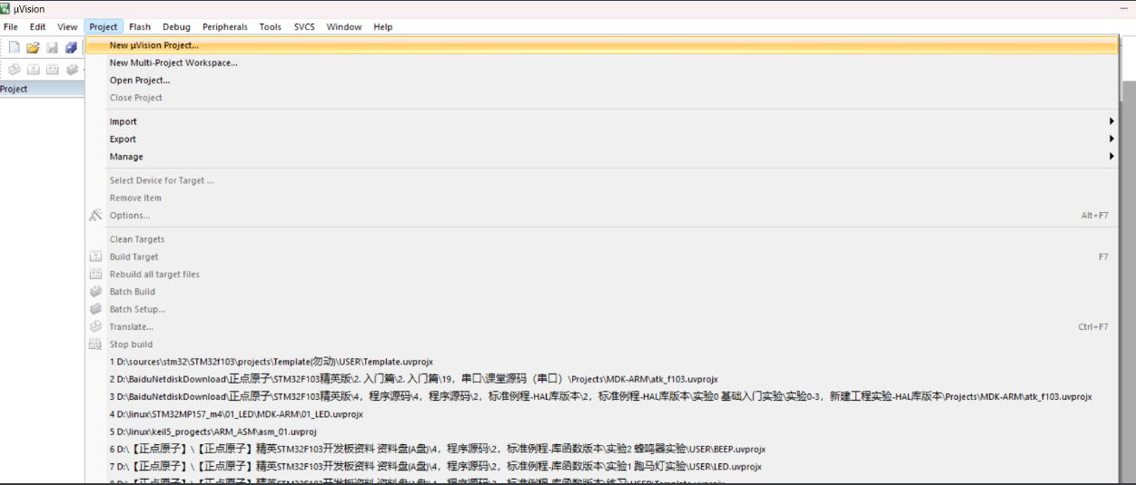Open recent project 1 Template.uvprojx
Image resolution: width=1136 pixels, height=485 pixels.
[602, 362]
